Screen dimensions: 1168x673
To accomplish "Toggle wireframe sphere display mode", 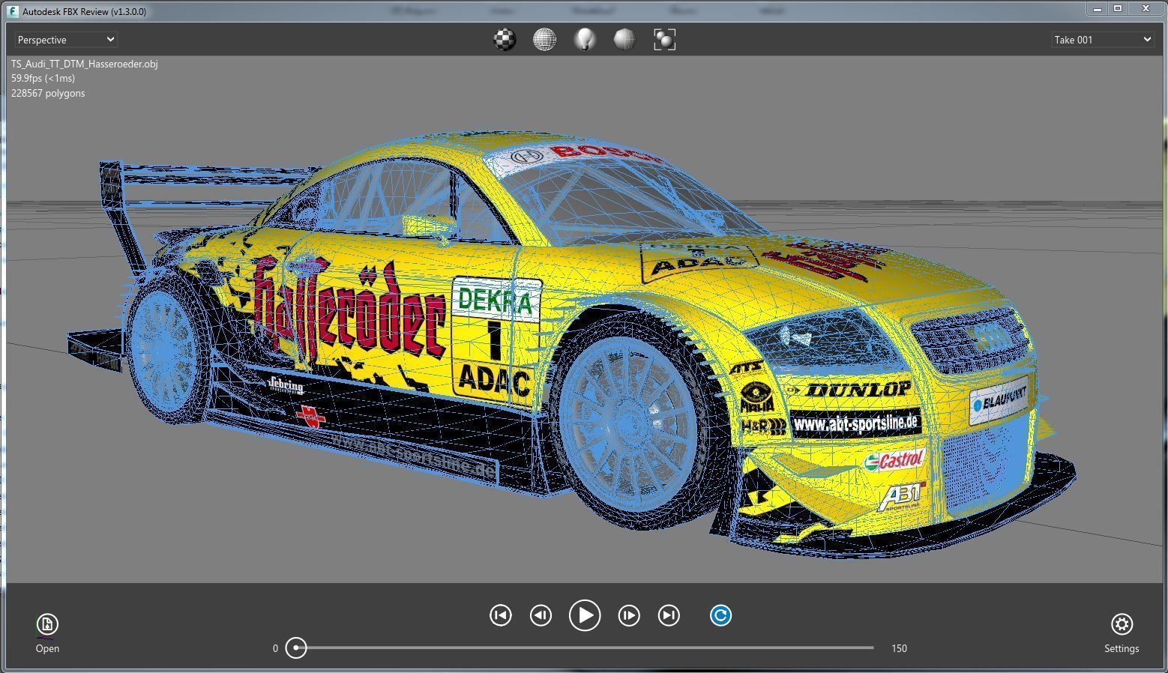I will (x=545, y=40).
